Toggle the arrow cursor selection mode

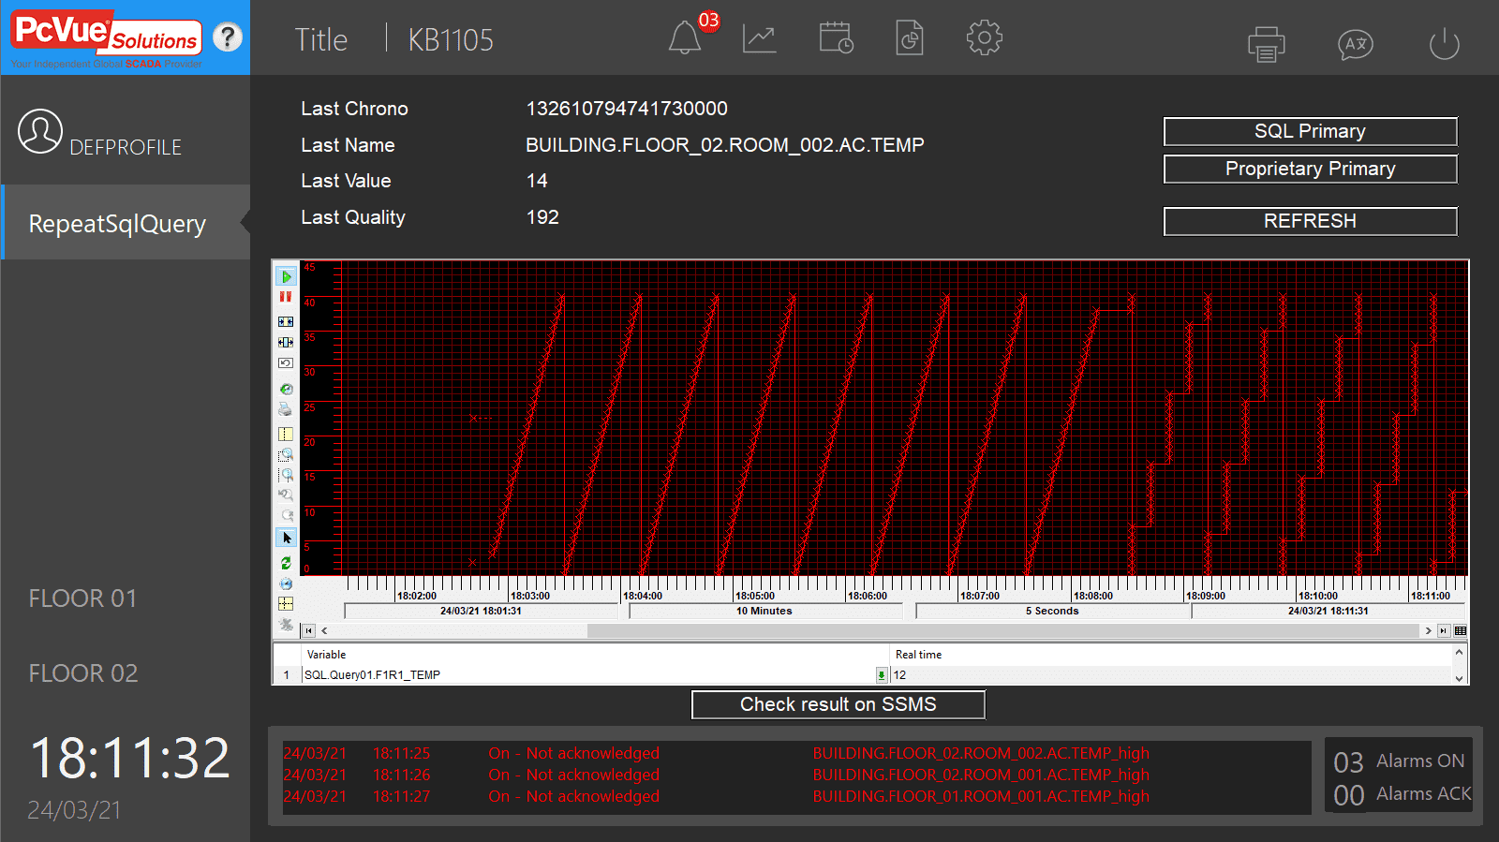286,538
